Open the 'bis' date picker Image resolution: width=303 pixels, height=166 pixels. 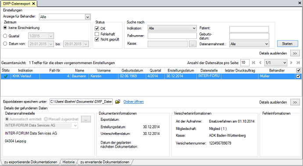(86, 44)
